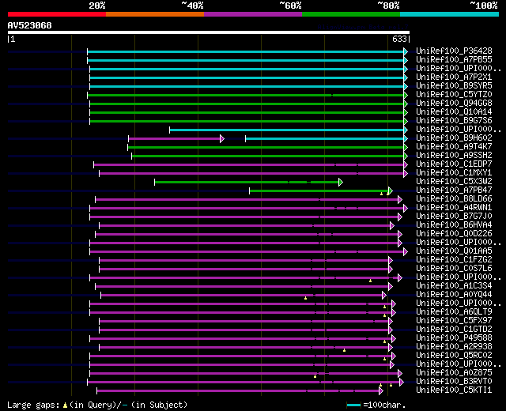
Task: Click the purple arrowhead ending the C5KTI1 alignment
Action: coord(381,391)
